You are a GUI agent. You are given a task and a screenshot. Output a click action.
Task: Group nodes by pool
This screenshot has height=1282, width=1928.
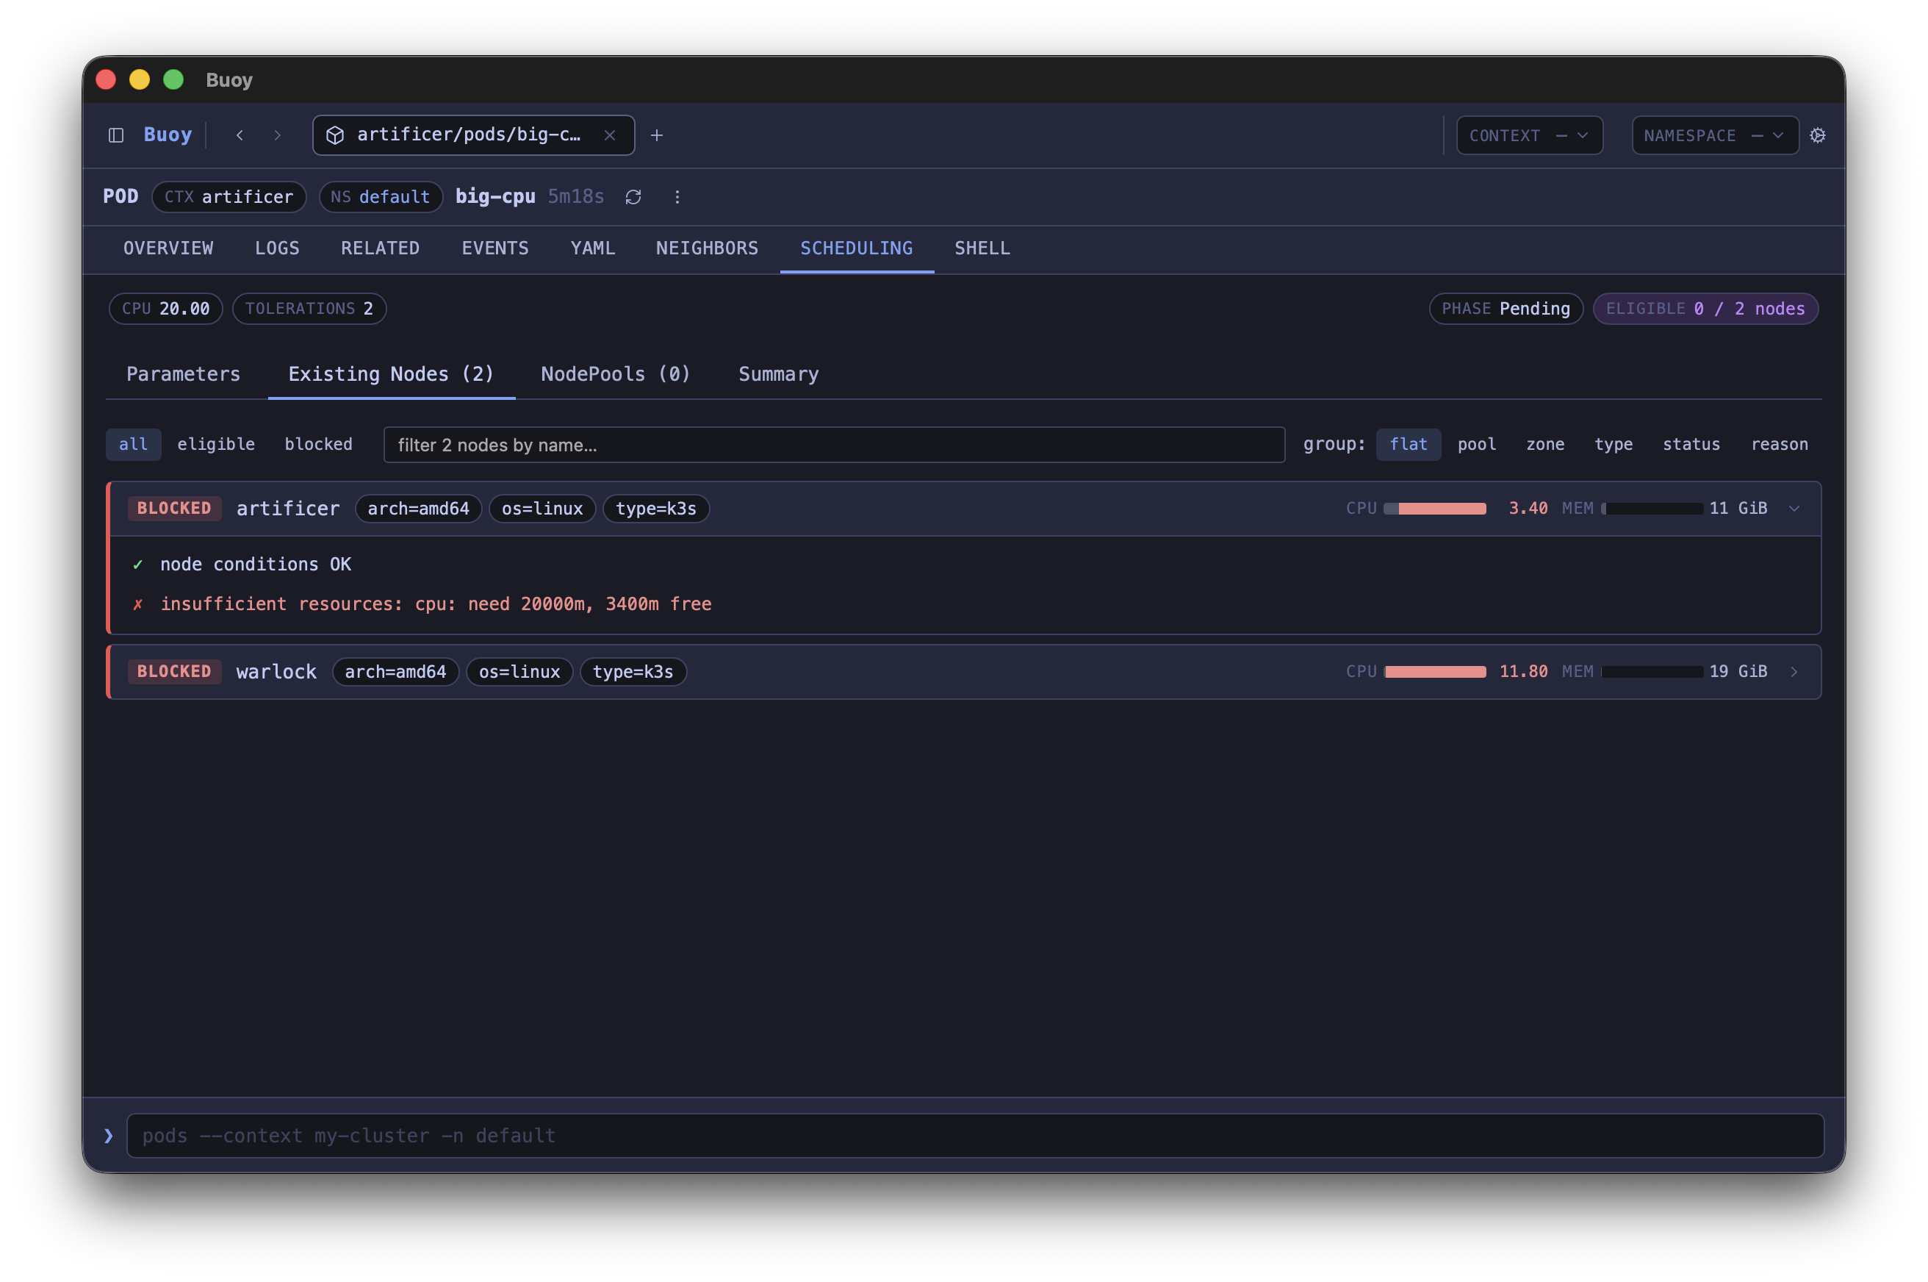tap(1476, 444)
